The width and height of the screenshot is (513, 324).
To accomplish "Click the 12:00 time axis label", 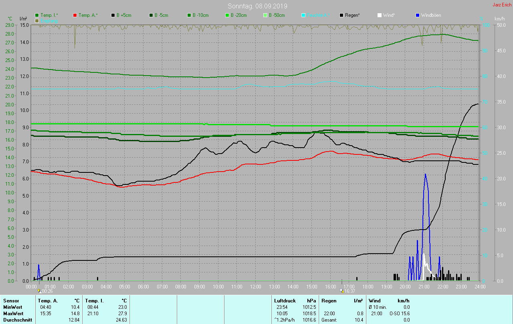I will coord(256,287).
